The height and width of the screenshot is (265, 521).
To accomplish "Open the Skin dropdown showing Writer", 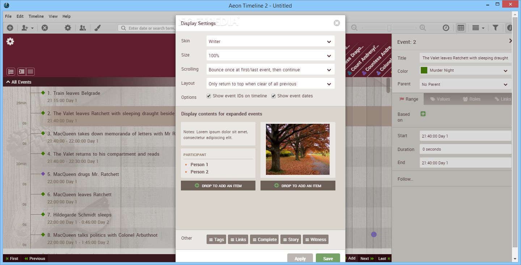I will [270, 41].
